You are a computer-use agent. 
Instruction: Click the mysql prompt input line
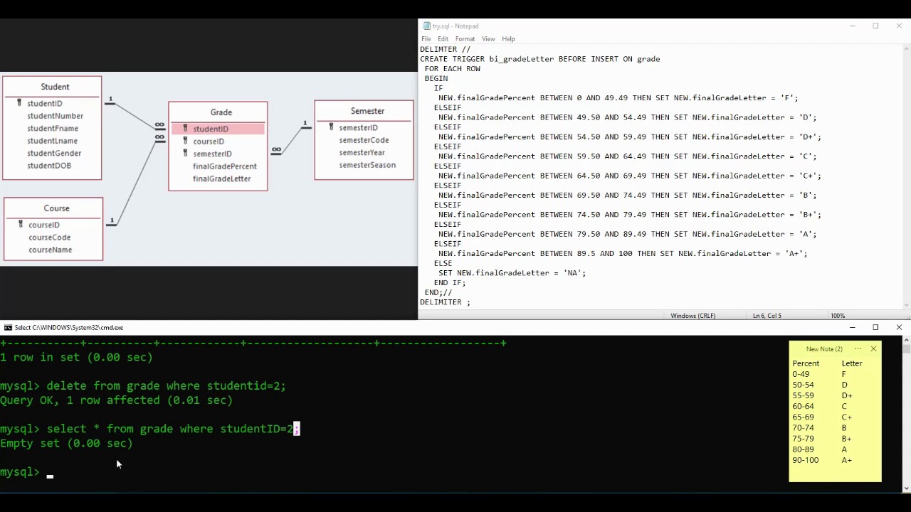pos(27,472)
